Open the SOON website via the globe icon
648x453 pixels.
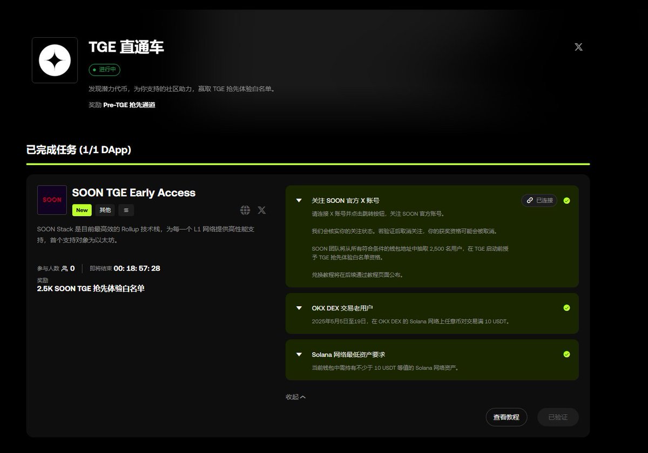click(245, 210)
